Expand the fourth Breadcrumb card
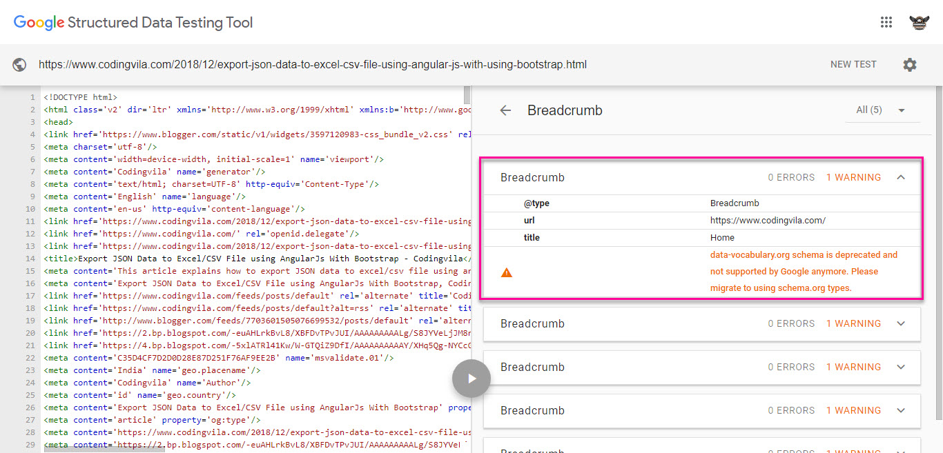 tap(900, 410)
